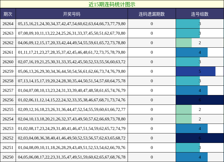Viewport: 224px width, 162px height.
Task: Select period 26254 cell
Action: tap(8, 119)
